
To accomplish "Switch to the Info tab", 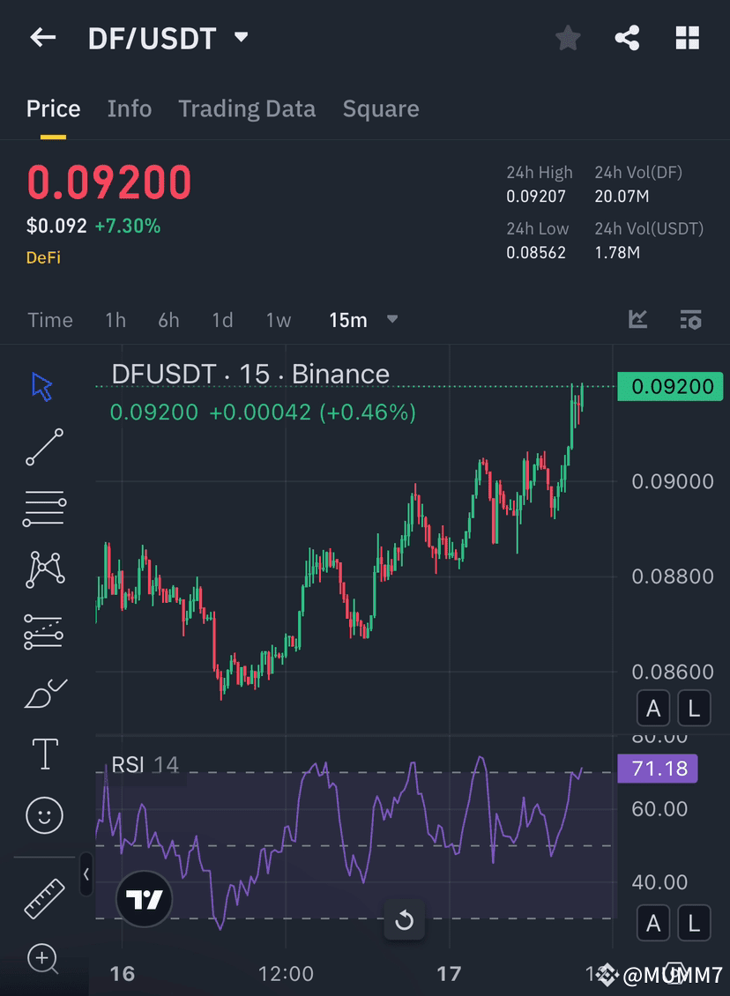I will pyautogui.click(x=130, y=108).
